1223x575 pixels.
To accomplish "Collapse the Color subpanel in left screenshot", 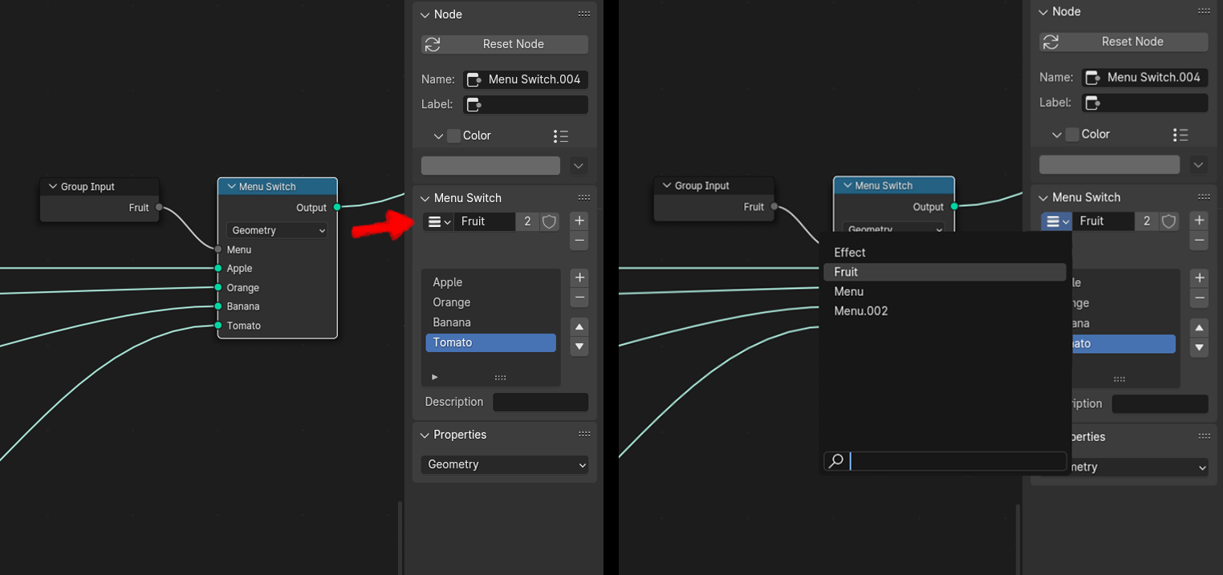I will [438, 136].
